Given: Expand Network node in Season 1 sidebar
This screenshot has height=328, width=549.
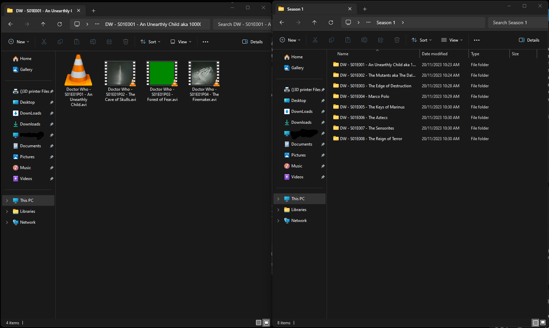Looking at the screenshot, I should click(x=278, y=221).
